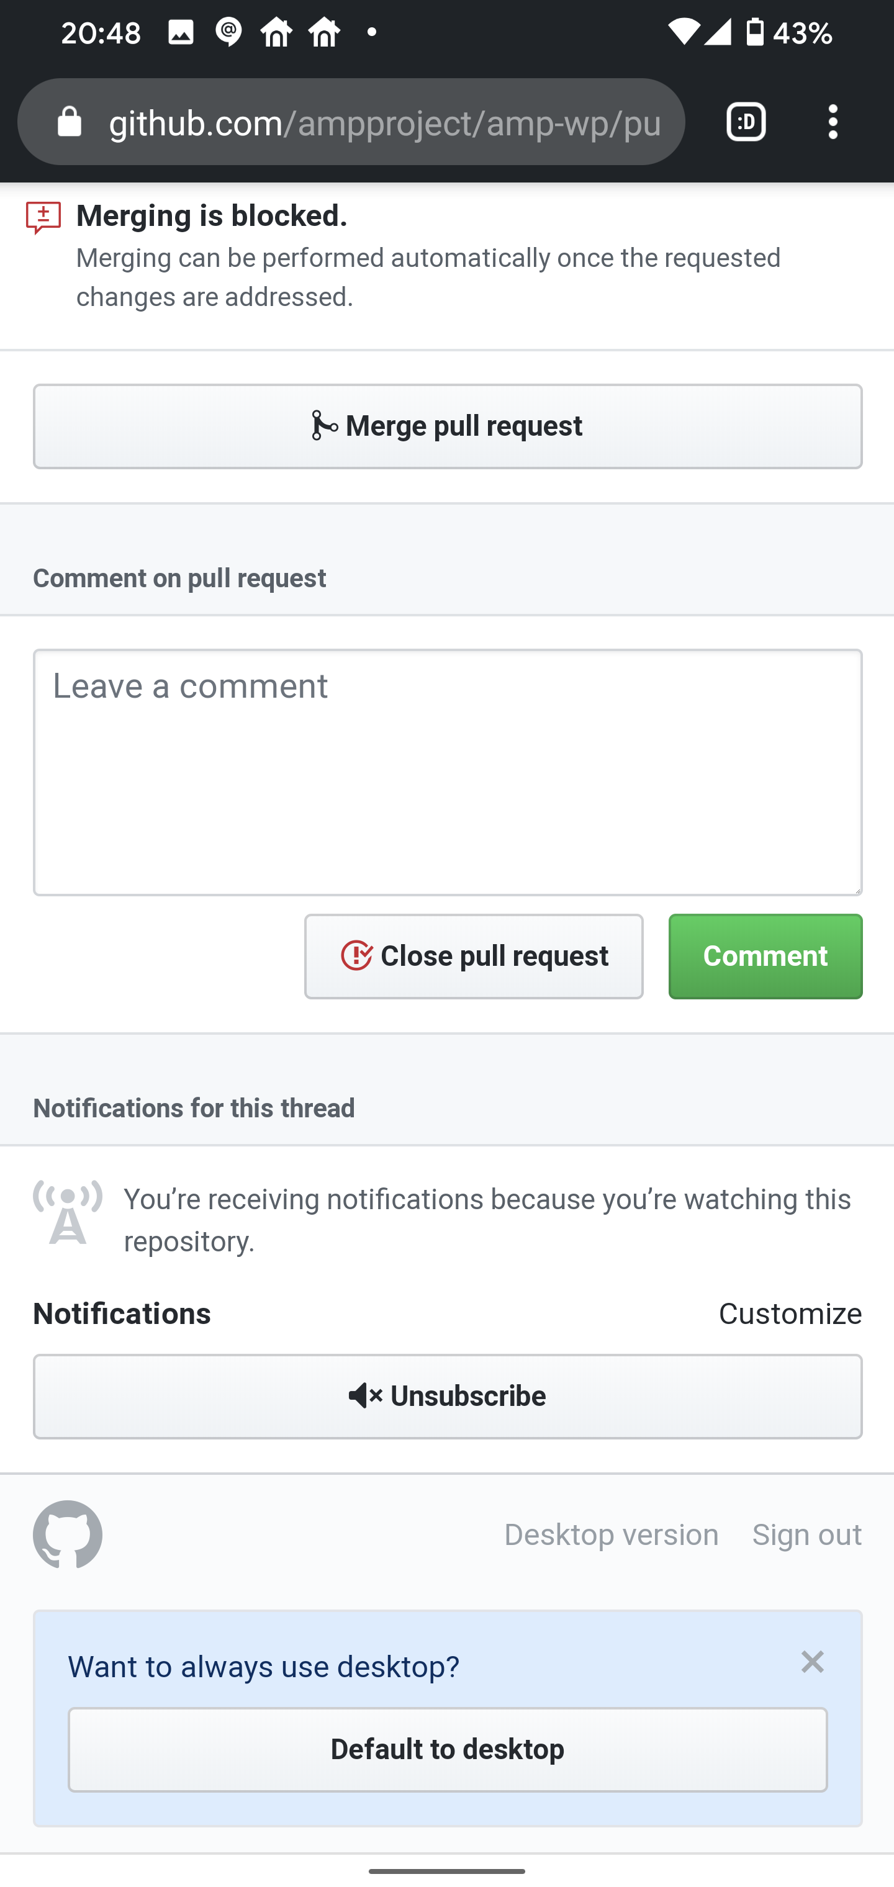Screen dimensions: 894x1887
Task: Tap the github.com address bar
Action: [352, 122]
